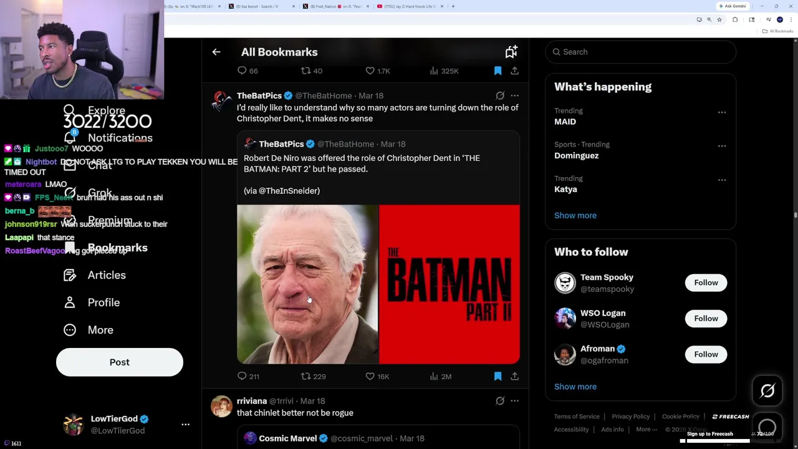
Task: Click WSO Logan's avatar
Action: [565, 319]
